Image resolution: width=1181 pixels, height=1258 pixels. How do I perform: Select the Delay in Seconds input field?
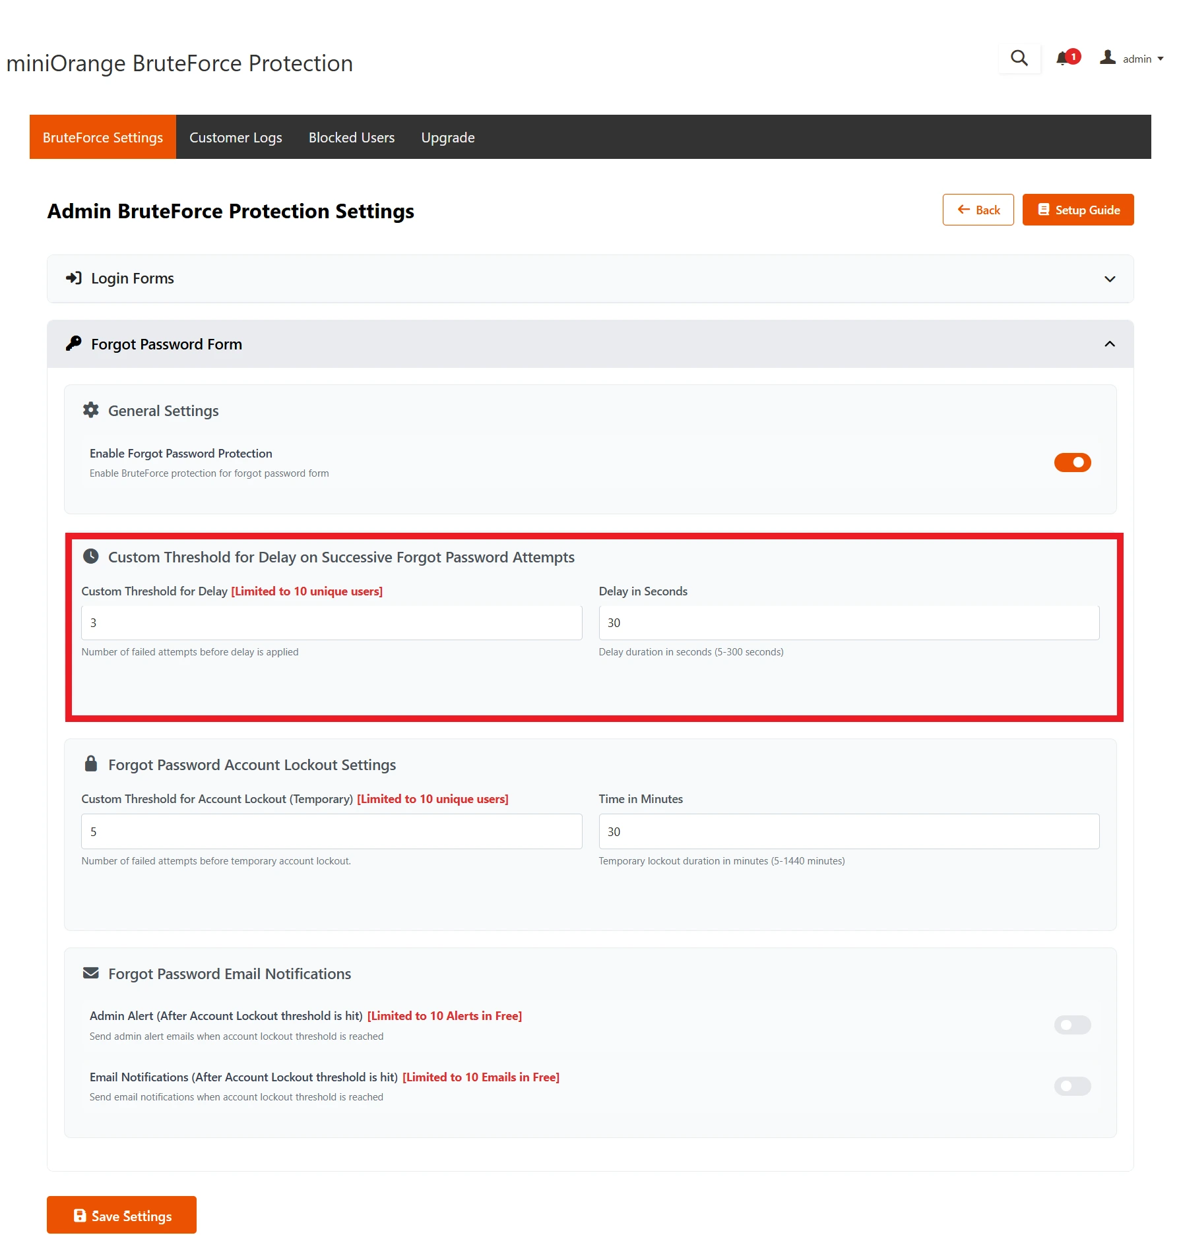point(848,622)
